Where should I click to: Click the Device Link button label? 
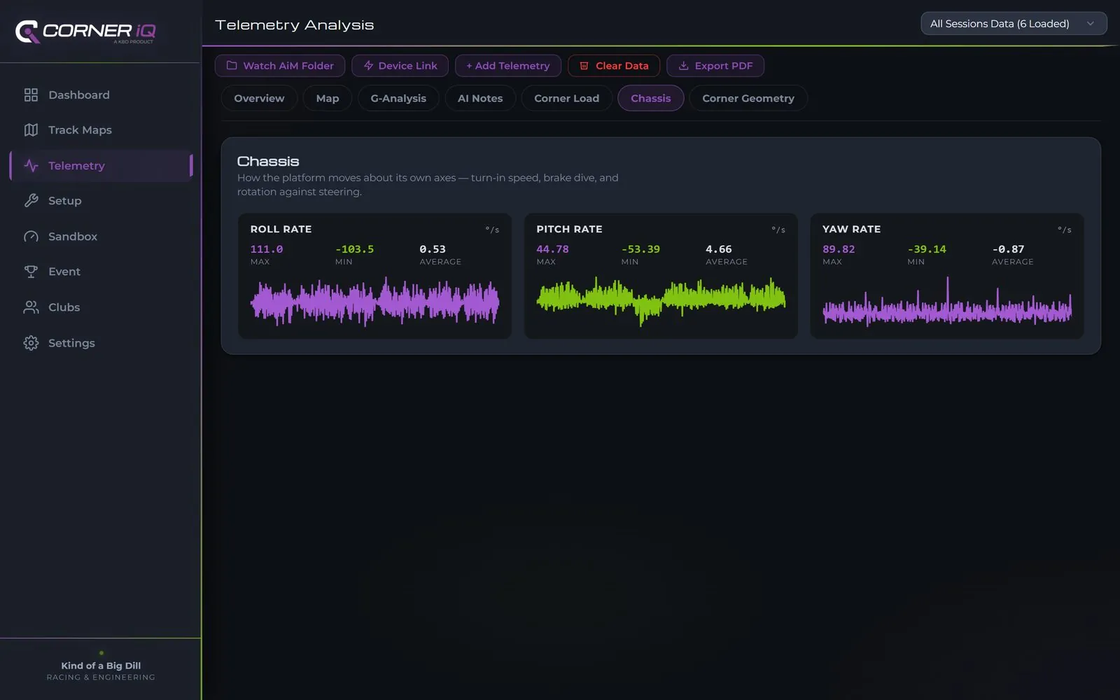point(408,66)
